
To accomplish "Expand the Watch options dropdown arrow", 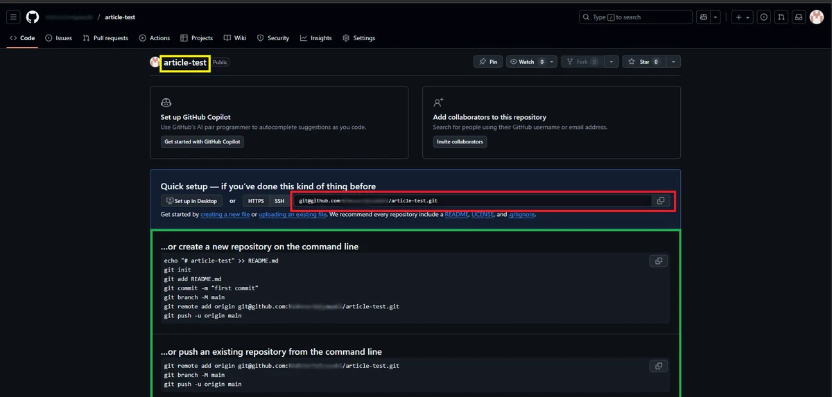I will pyautogui.click(x=552, y=62).
